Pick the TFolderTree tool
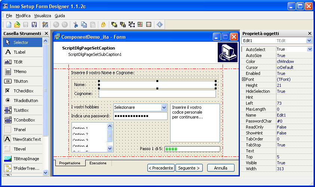Viewport: 315px width, 187px height. (x=23, y=168)
